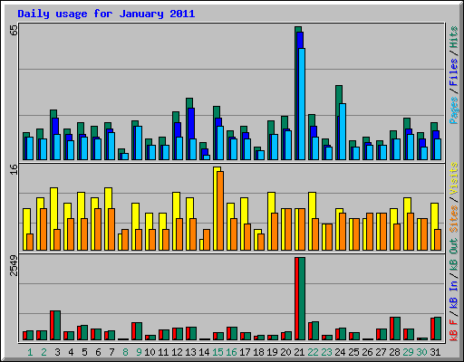Click day 24 on the x-axis
Screen dimensions: 464x362
340,352
